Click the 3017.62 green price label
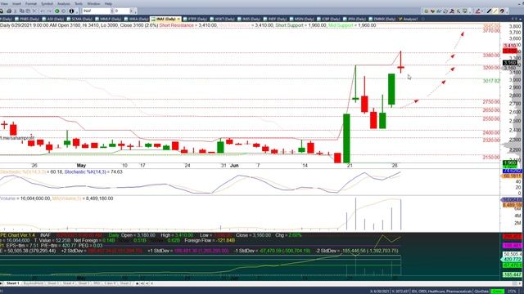 point(491,81)
